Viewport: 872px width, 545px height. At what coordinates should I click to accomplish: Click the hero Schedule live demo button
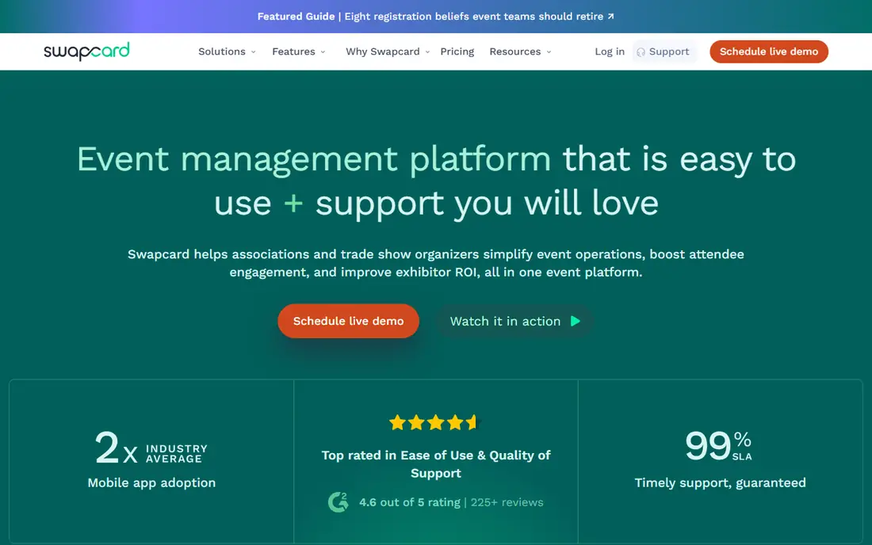348,321
